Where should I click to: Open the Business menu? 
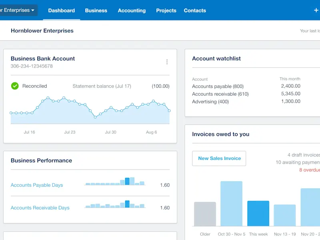click(96, 10)
